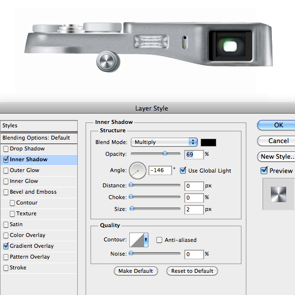The image size is (295, 295).
Task: Uncheck the Gradient Overlay checkbox
Action: tap(6, 246)
